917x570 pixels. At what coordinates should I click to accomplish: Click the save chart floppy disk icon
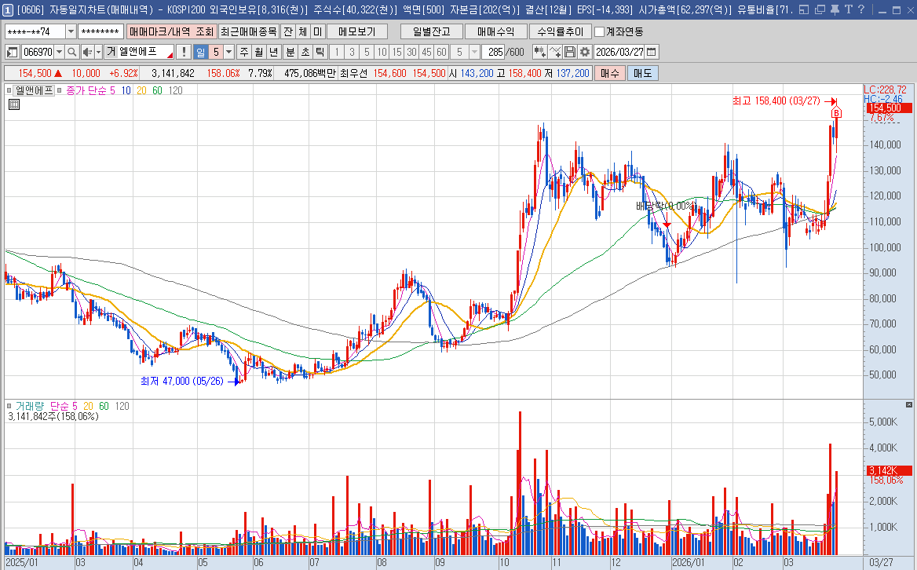[570, 52]
